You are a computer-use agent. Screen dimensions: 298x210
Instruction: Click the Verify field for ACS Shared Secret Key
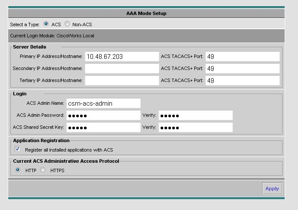click(196, 127)
